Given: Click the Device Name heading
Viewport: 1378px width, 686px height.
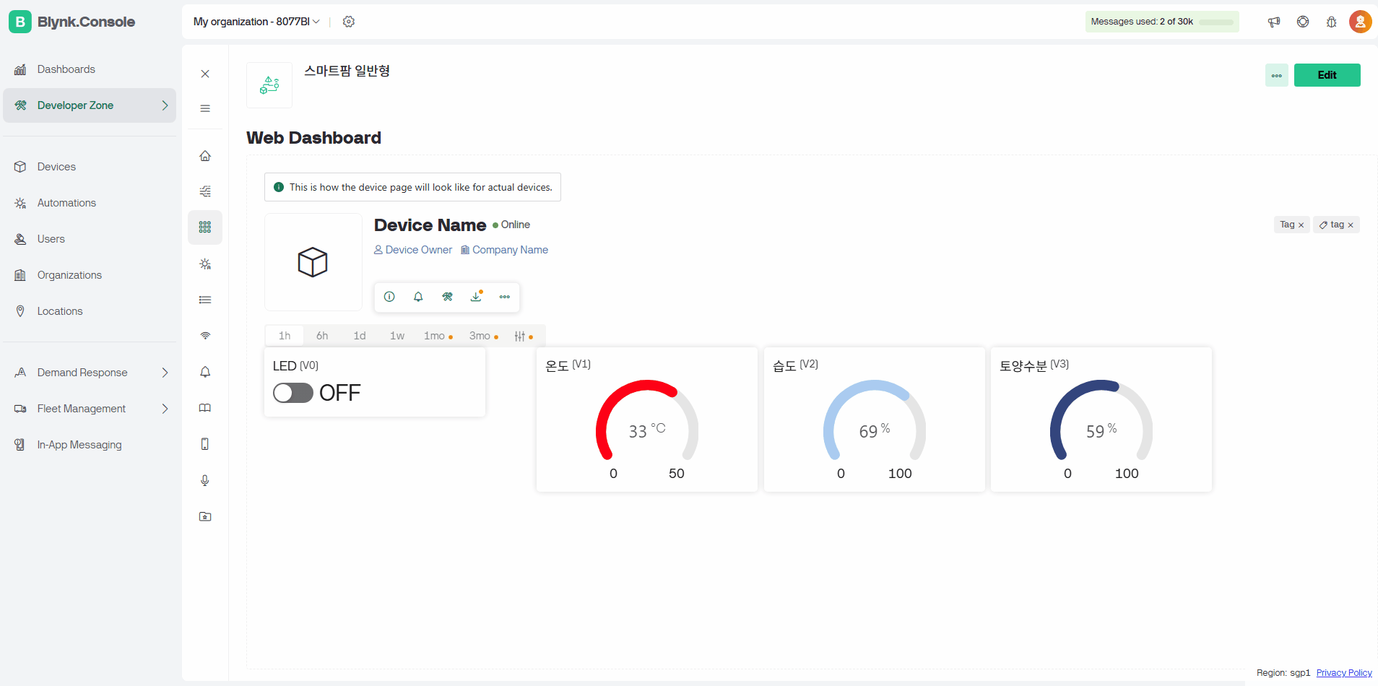Looking at the screenshot, I should (x=430, y=225).
